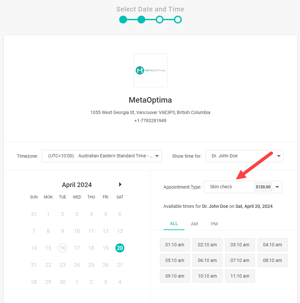This screenshot has width=300, height=303.
Task: Select the ALL times tab
Action: coord(174,224)
